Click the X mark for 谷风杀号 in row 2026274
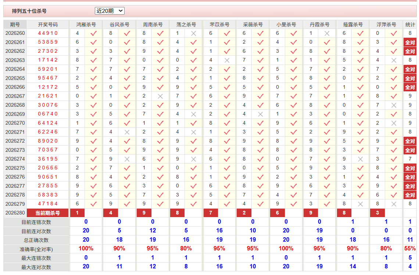 [x=127, y=159]
